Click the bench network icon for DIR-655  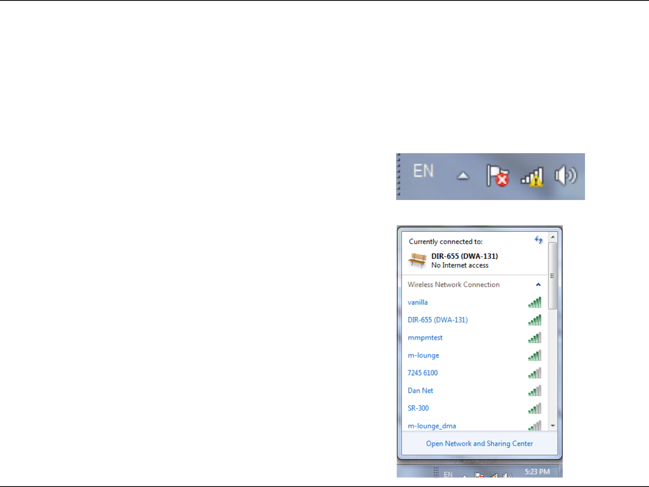tap(417, 260)
